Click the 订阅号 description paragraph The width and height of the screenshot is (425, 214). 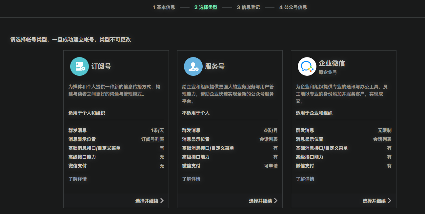(114, 90)
